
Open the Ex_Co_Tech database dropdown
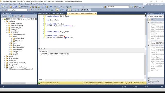[27, 10]
